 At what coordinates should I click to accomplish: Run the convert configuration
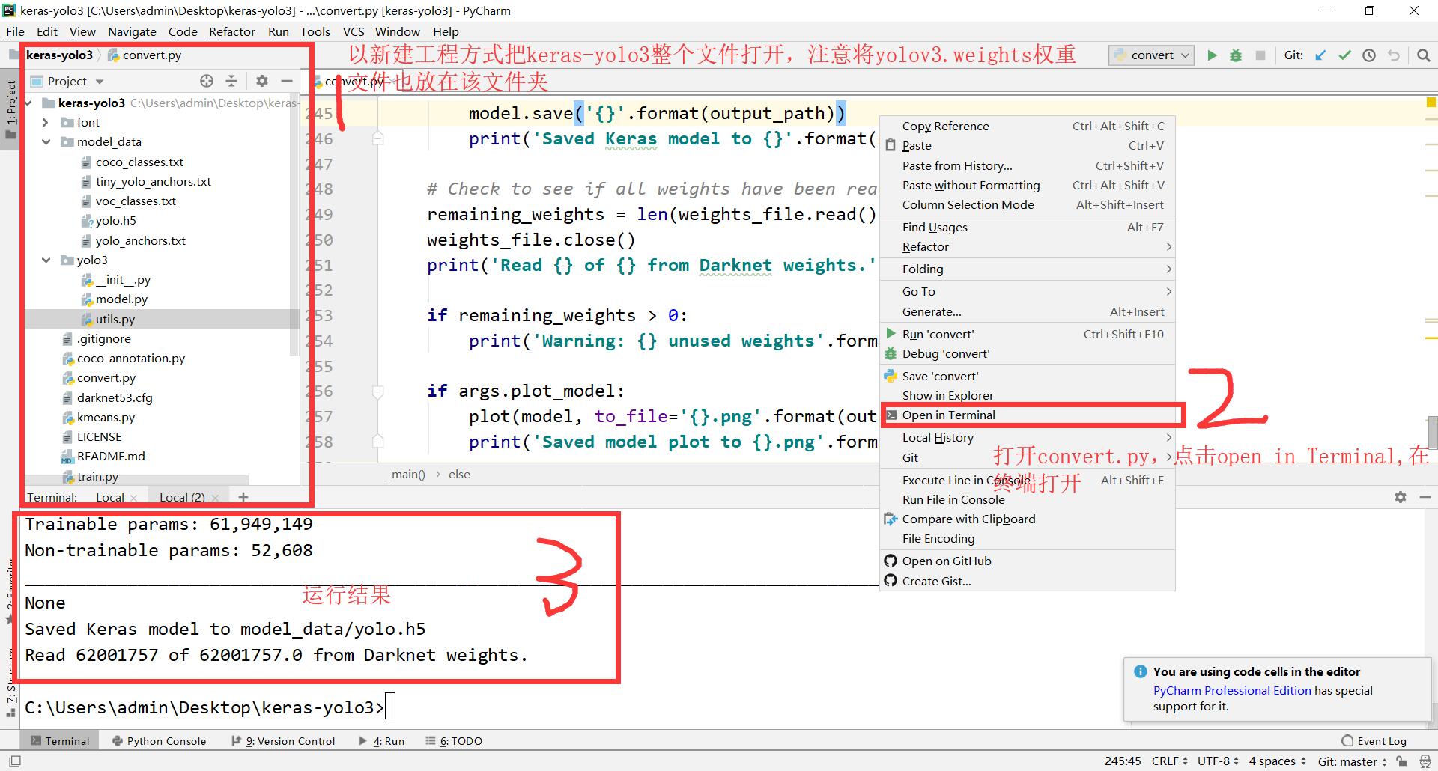(x=1212, y=55)
